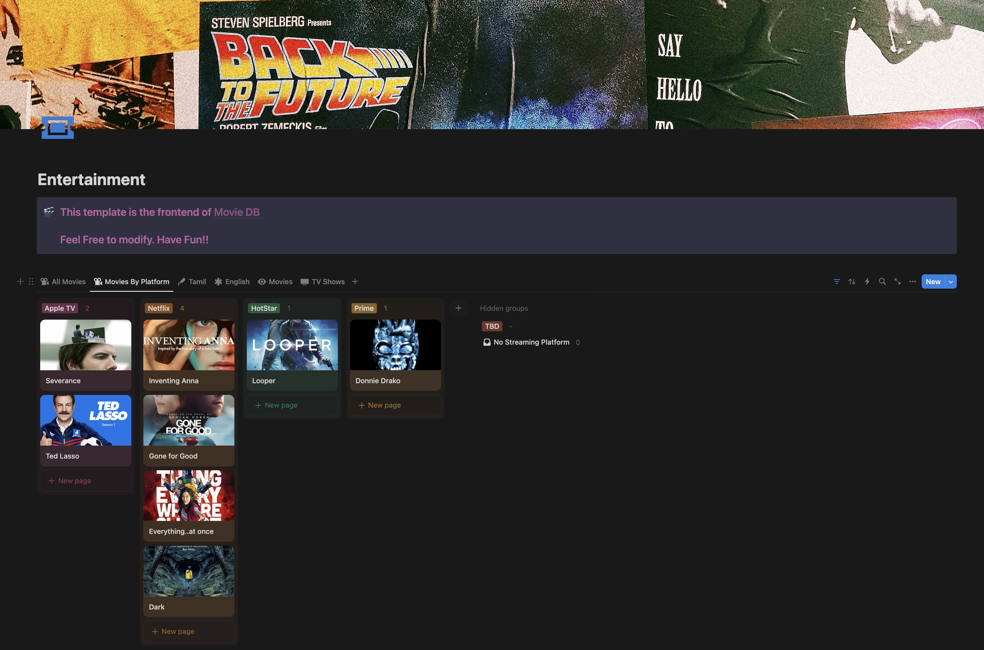Open automations lightning bolt icon
Image resolution: width=984 pixels, height=650 pixels.
click(867, 281)
